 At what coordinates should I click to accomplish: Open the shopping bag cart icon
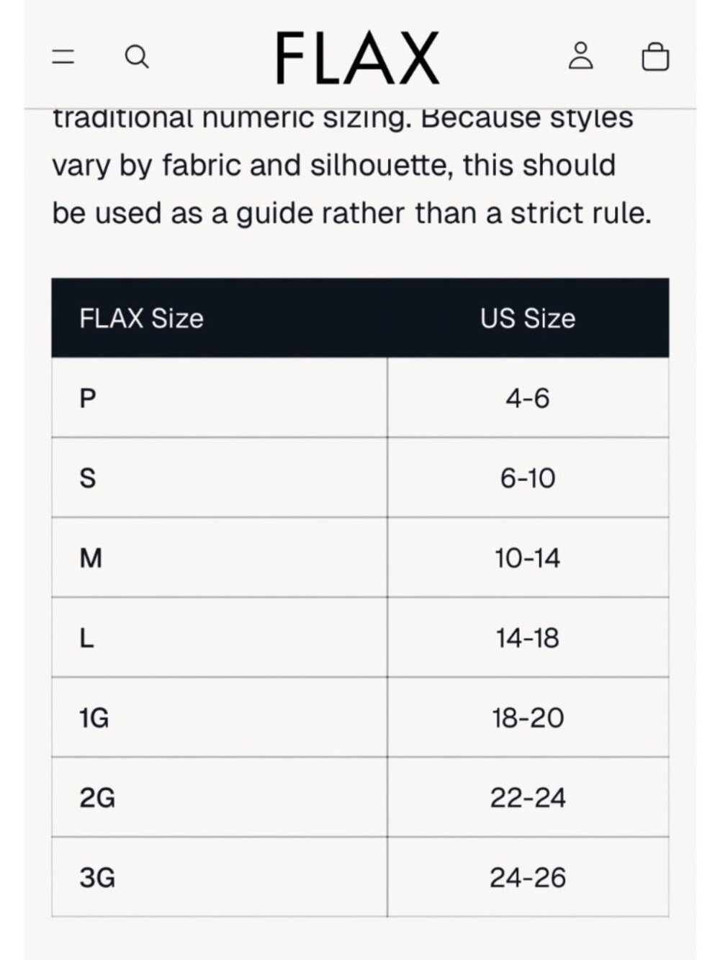pos(655,56)
